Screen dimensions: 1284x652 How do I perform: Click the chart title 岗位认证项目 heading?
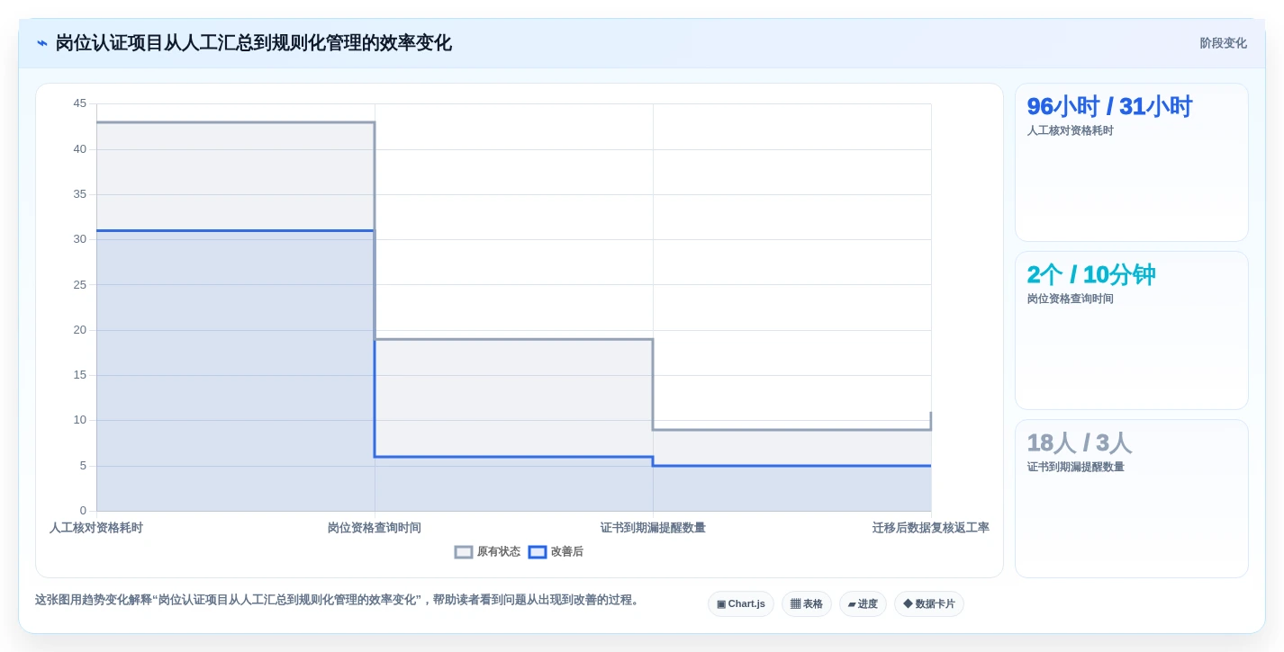pos(253,43)
